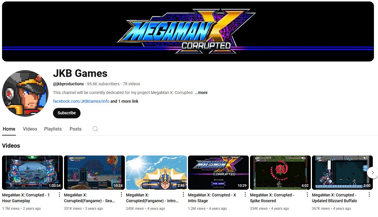This screenshot has width=378, height=217.
Task: Open options menu for Corrupted(Fangame) Sea video
Action: click(x=121, y=195)
